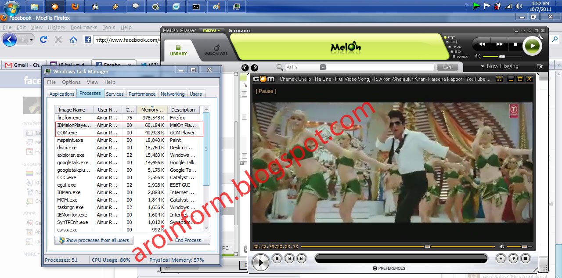Click MelOn rewind to previous track button
The image size is (562, 278).
[x=482, y=44]
